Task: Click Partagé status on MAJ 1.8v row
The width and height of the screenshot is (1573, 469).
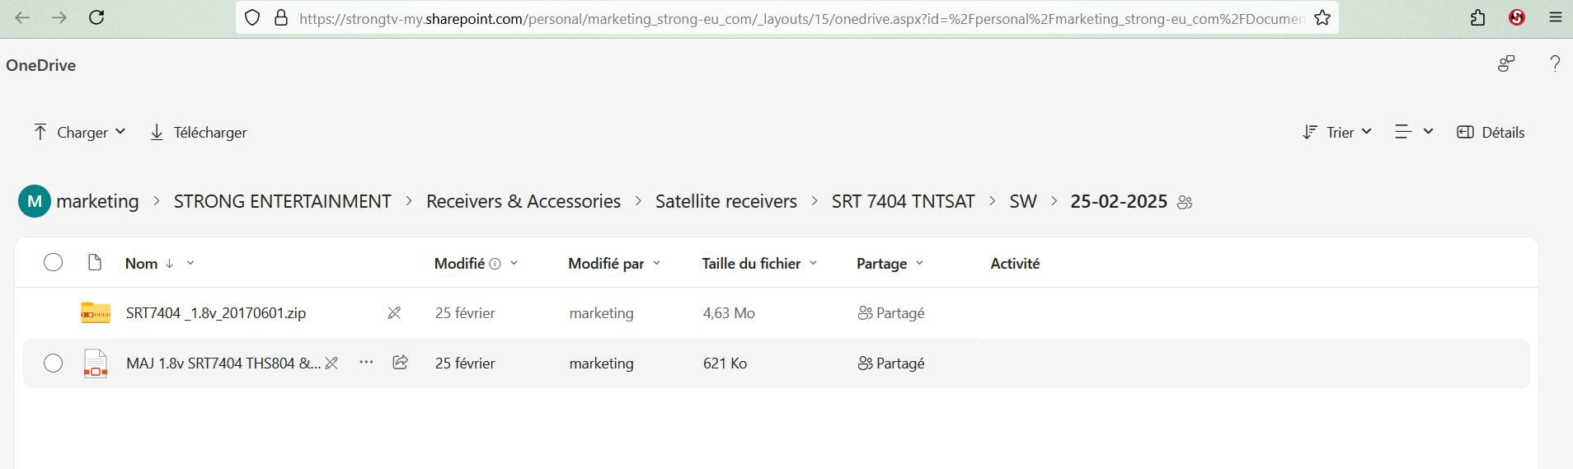Action: pyautogui.click(x=891, y=363)
